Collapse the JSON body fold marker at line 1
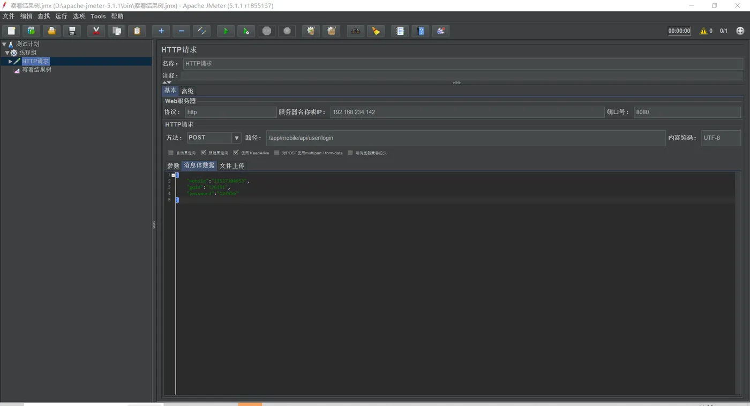This screenshot has width=750, height=406. tap(173, 175)
